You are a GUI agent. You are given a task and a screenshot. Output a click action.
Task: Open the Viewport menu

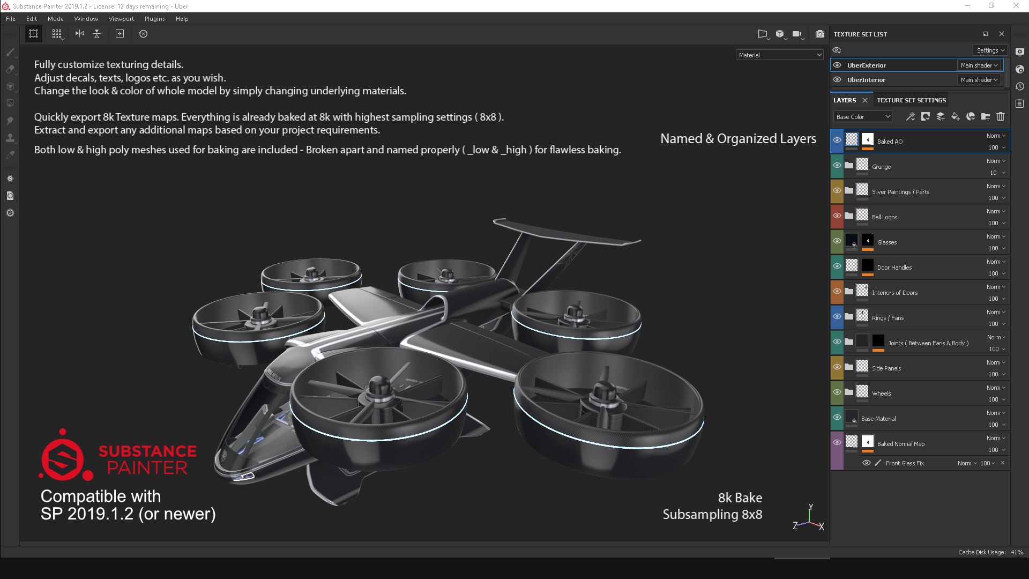pyautogui.click(x=121, y=19)
